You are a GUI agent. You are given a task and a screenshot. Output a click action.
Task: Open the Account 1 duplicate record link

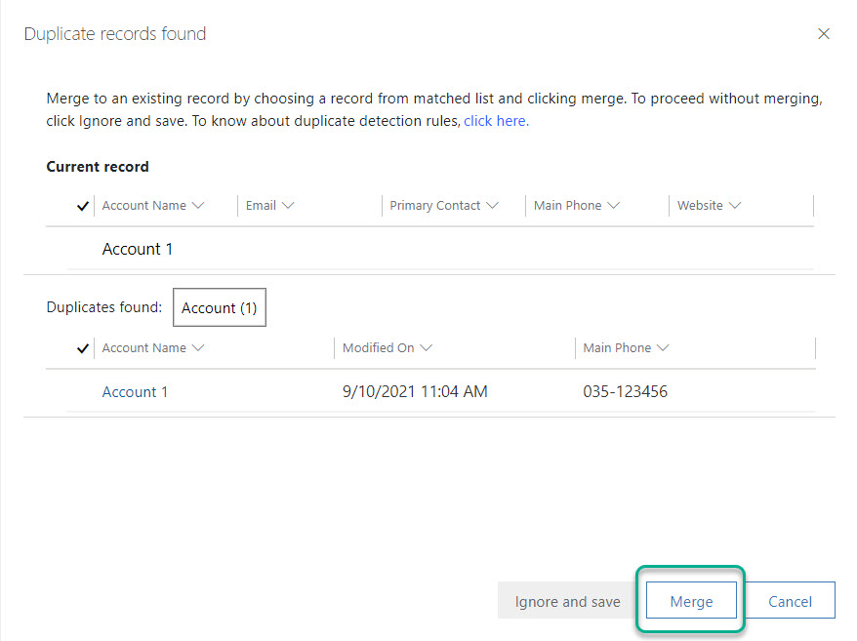(x=135, y=392)
